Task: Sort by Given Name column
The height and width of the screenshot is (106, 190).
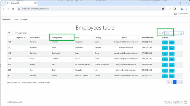Action: point(40,37)
